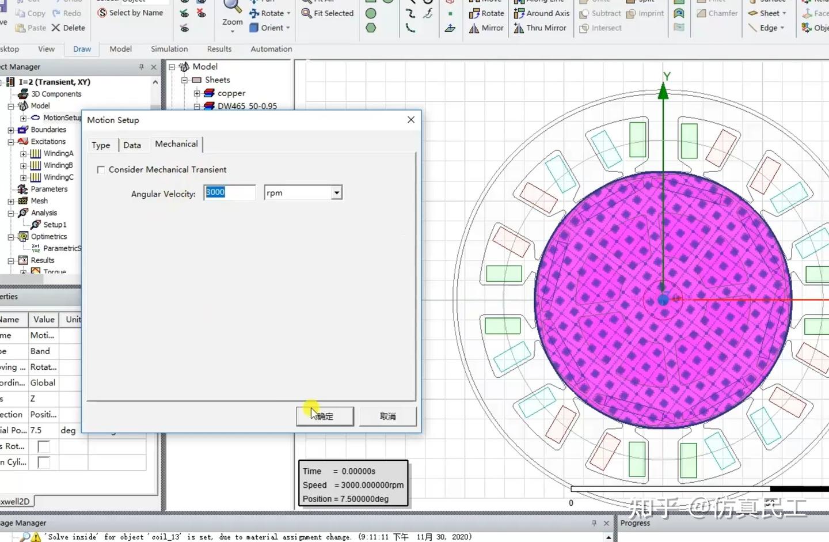Image resolution: width=829 pixels, height=542 pixels.
Task: Switch to the Data tab
Action: point(132,145)
